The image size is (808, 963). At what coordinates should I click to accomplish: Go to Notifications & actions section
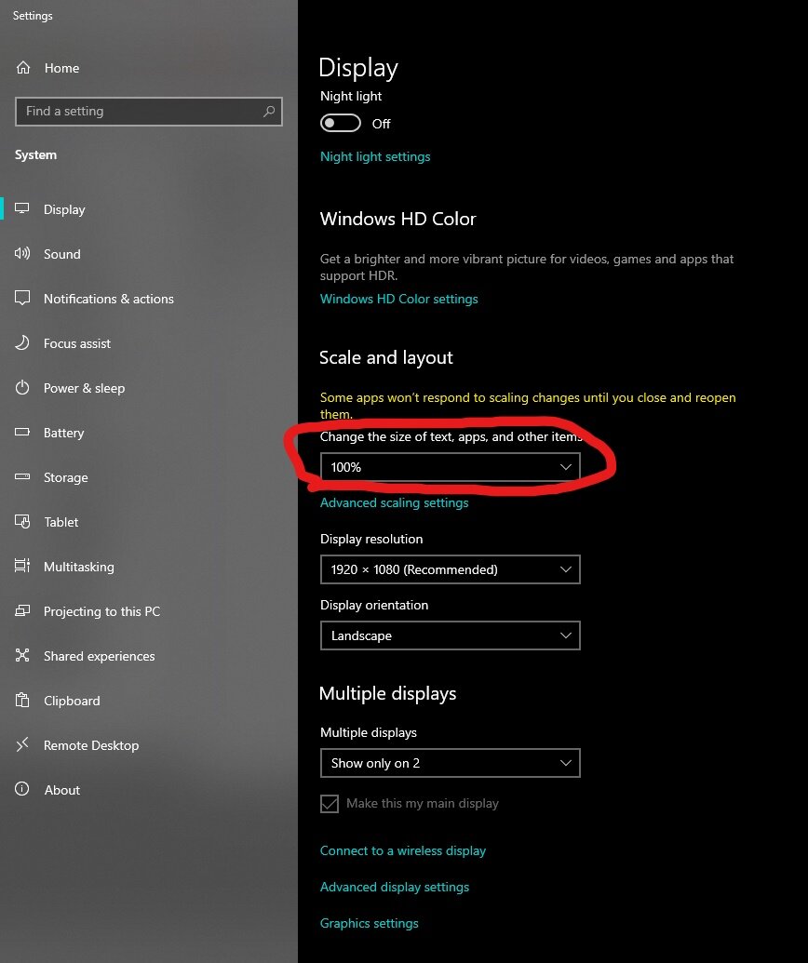coord(108,299)
